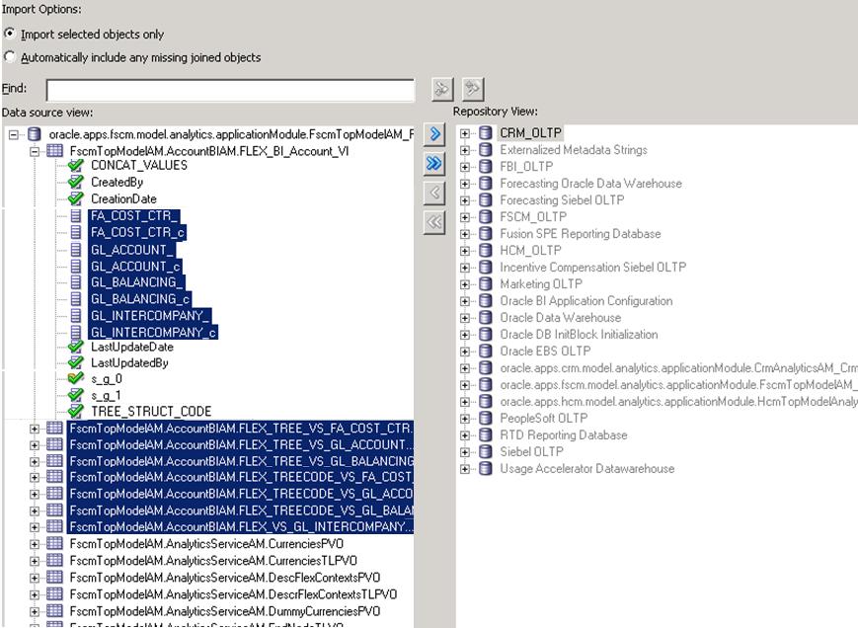The image size is (858, 628).
Task: Click the database icon next to FBI_OLTP
Action: pos(483,167)
